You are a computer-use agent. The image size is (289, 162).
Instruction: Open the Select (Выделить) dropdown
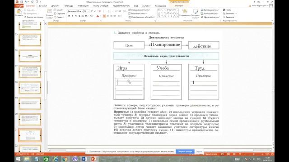pyautogui.click(x=229, y=17)
